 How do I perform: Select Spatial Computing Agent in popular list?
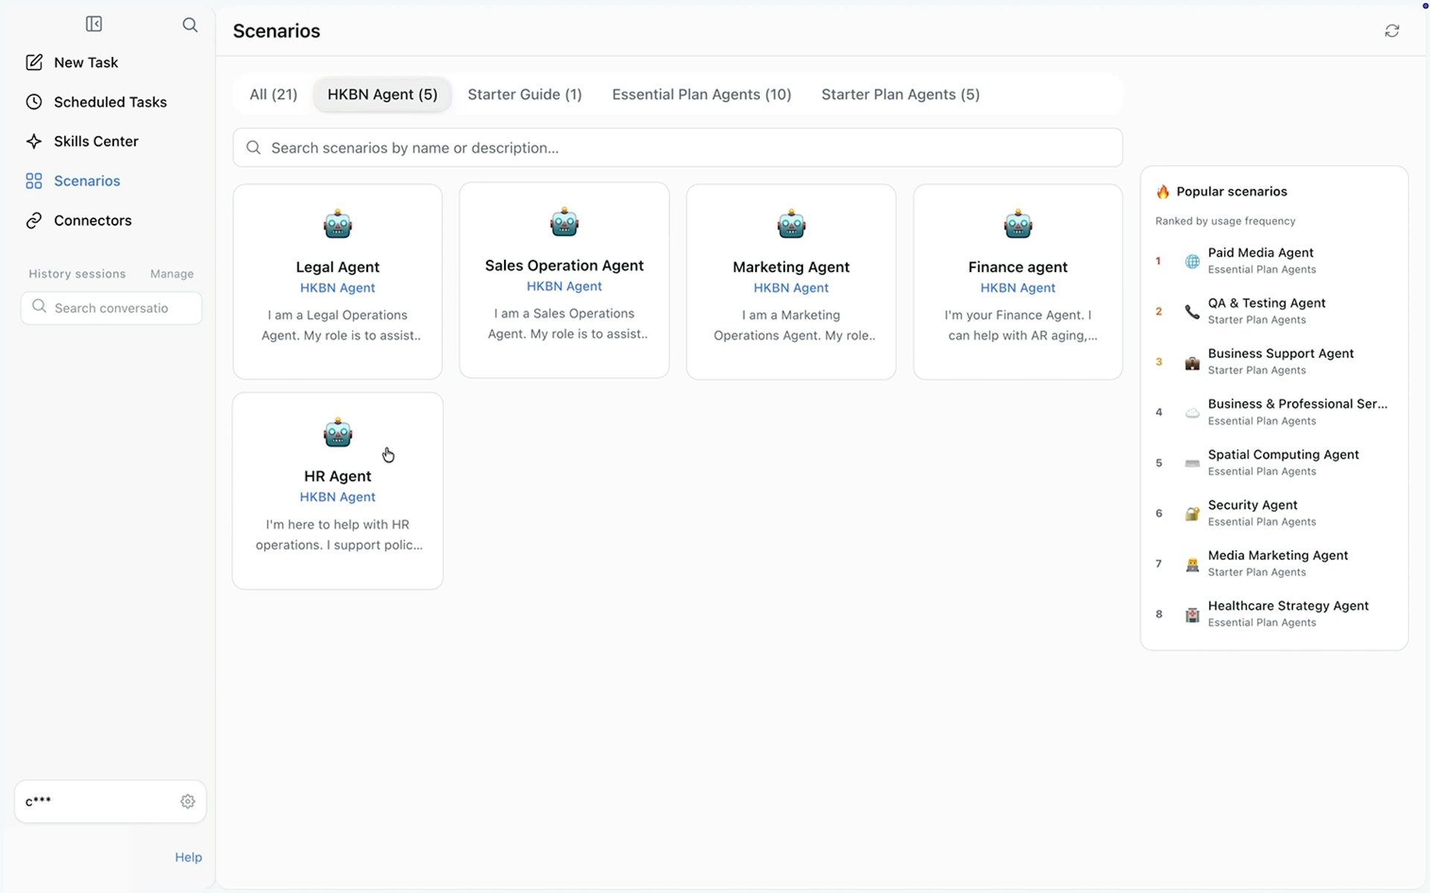click(x=1273, y=463)
